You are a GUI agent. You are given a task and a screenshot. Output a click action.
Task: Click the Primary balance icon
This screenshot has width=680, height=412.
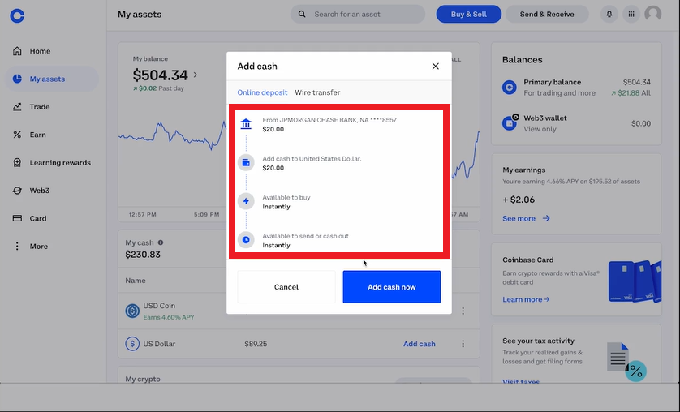coord(509,88)
